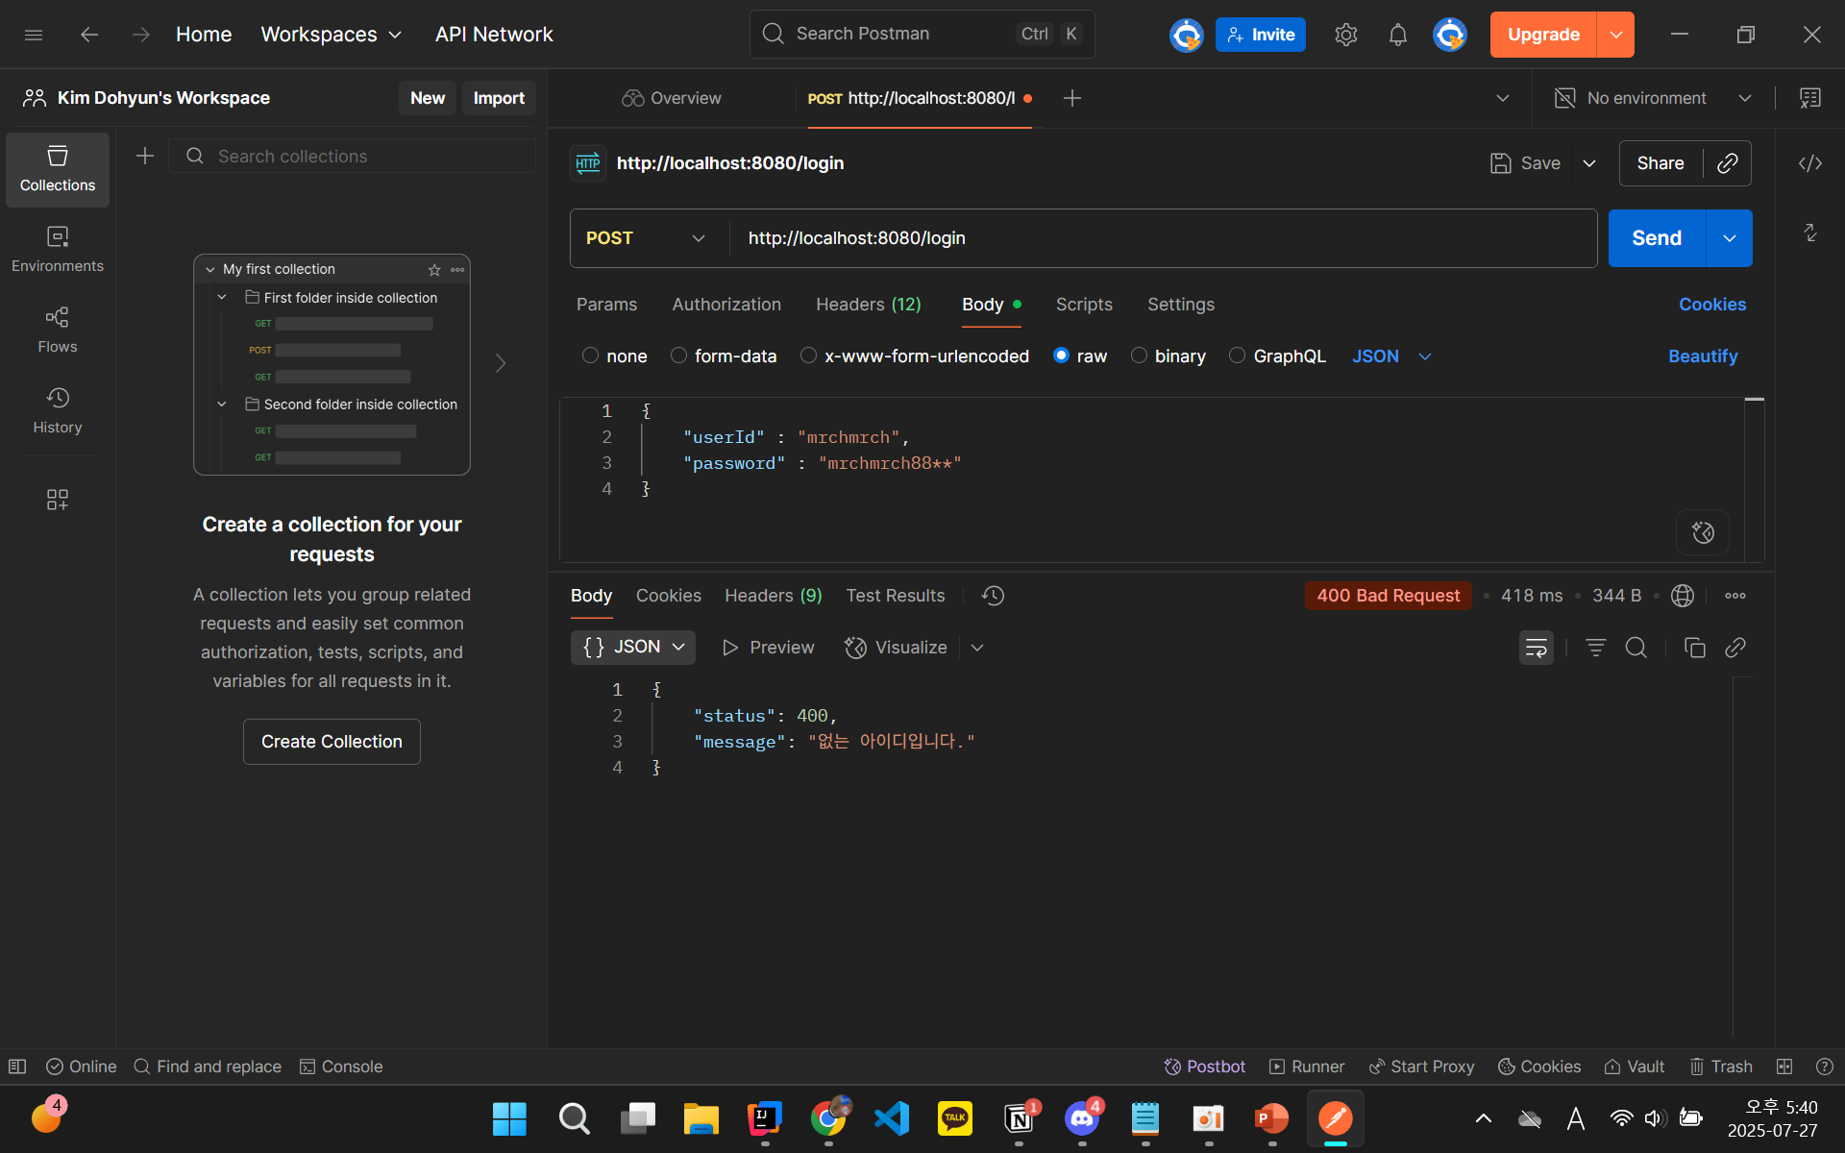The width and height of the screenshot is (1845, 1153).
Task: Select the form-data body type
Action: point(679,356)
